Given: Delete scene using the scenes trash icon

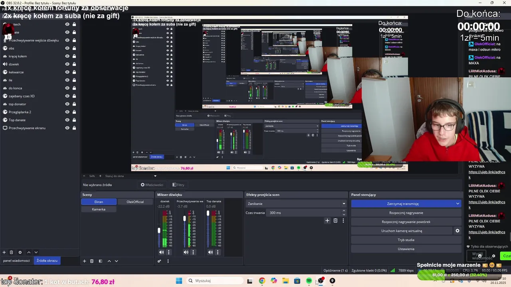Looking at the screenshot, I should [x=92, y=261].
